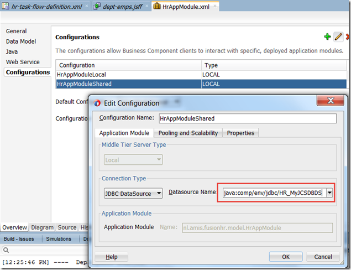Viewport: 351px width, 270px height.
Task: Click the green plus add configuration icon
Action: (327, 37)
